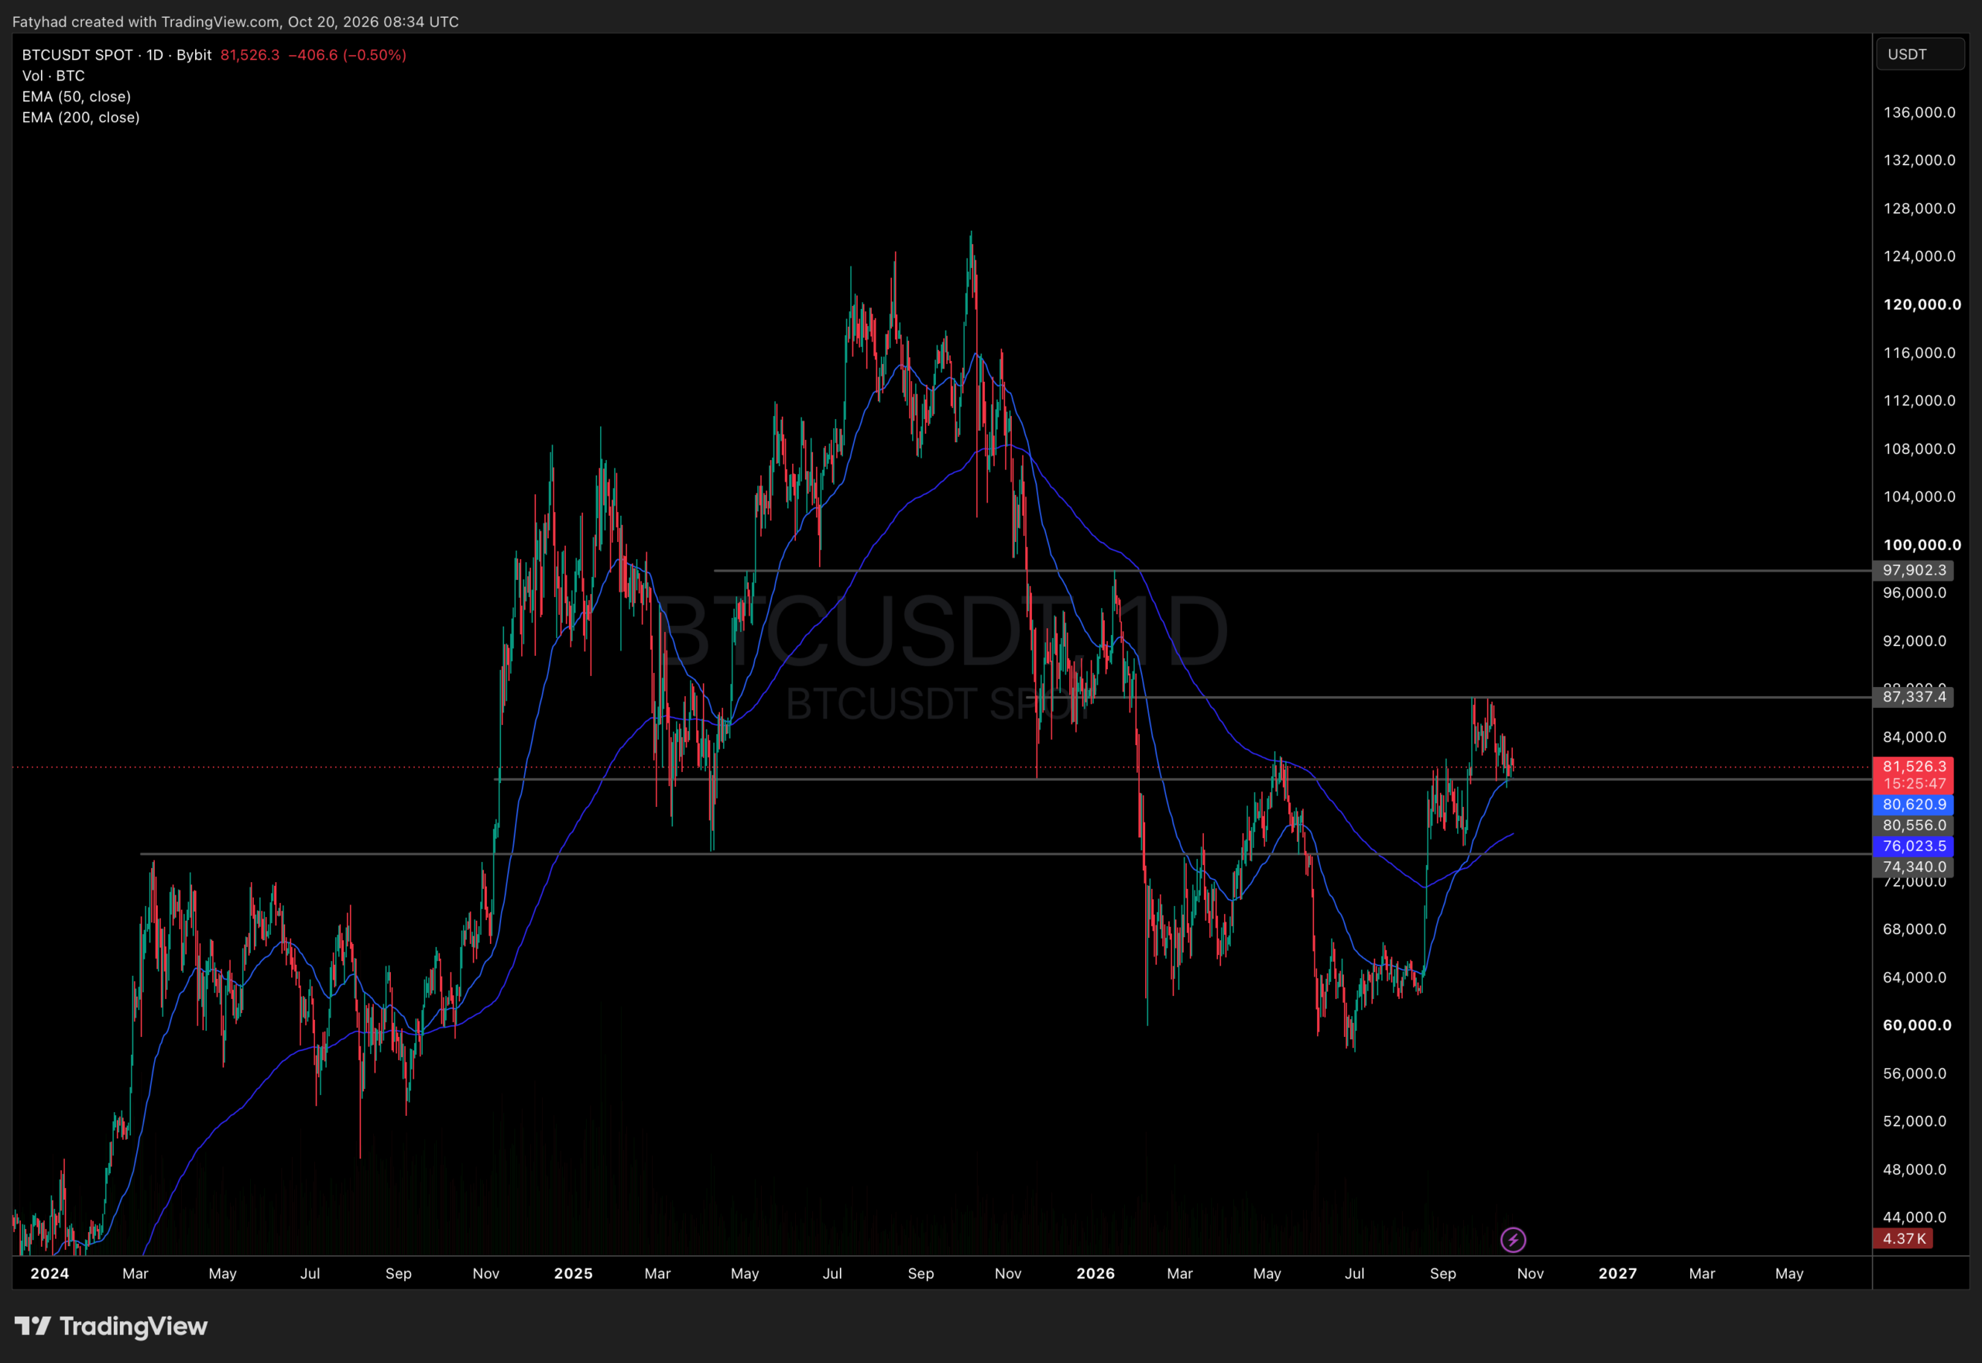Click the 2025 label on time axis

(x=573, y=1273)
